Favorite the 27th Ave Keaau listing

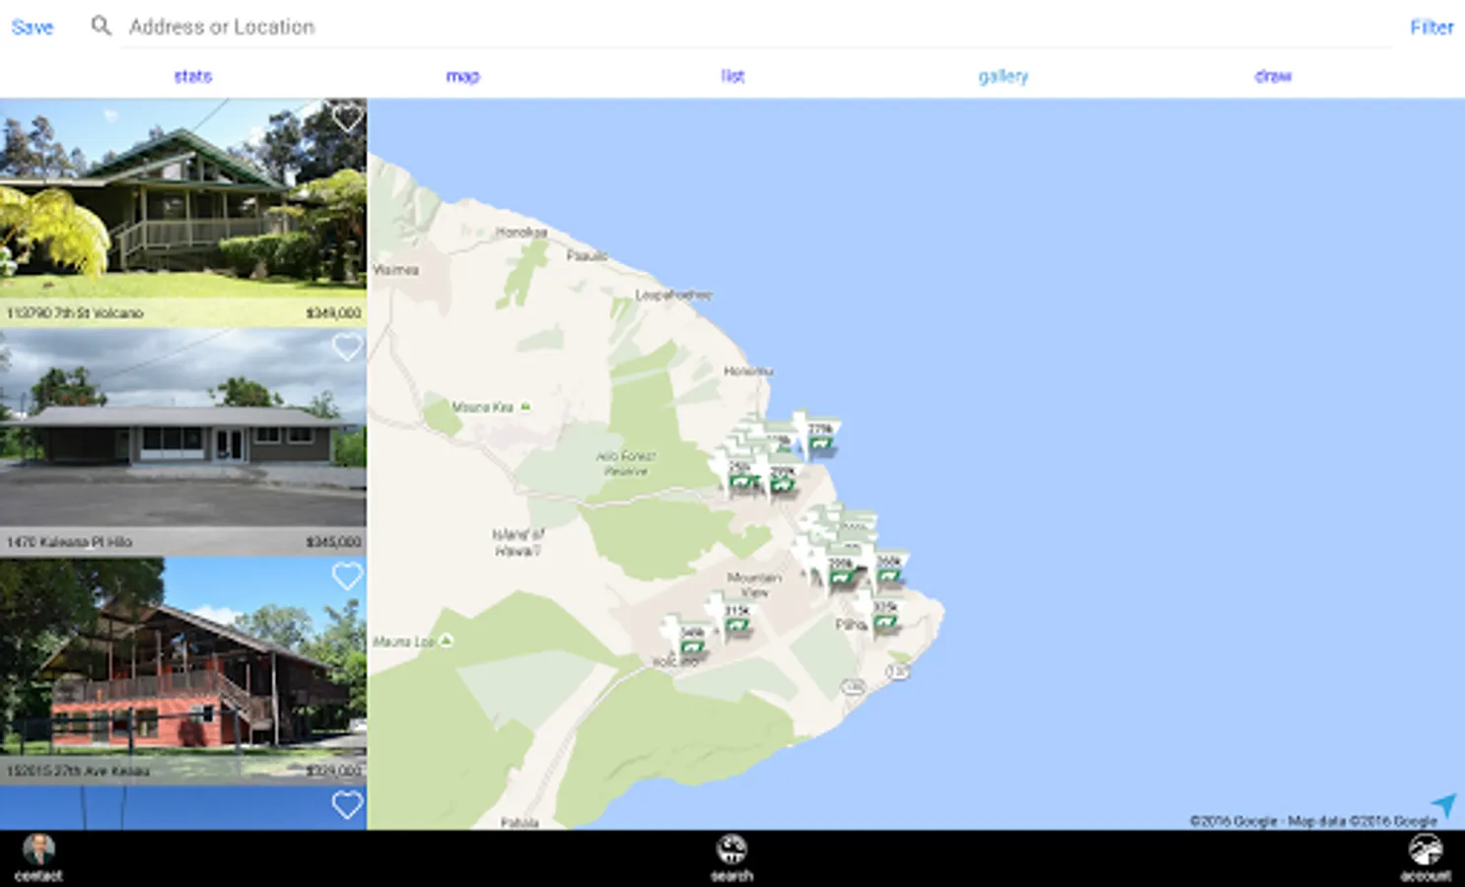pyautogui.click(x=346, y=576)
